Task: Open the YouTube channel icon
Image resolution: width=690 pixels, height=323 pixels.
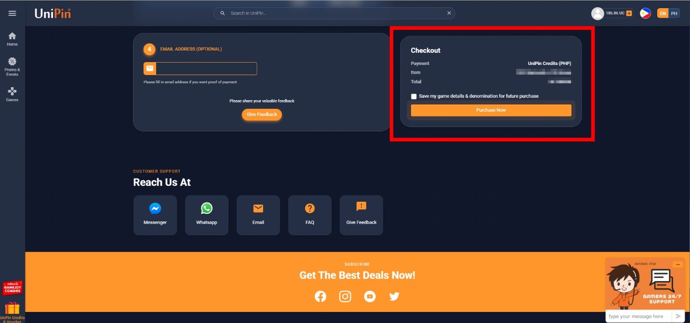Action: [x=370, y=296]
